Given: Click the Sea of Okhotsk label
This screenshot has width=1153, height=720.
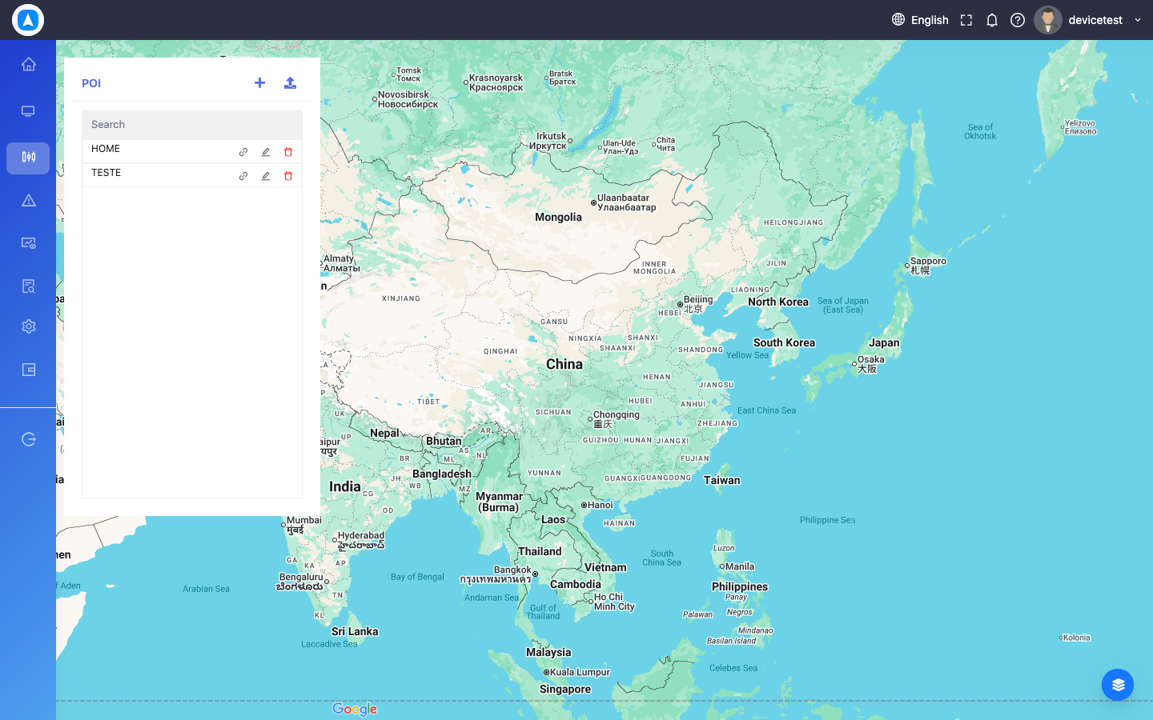Looking at the screenshot, I should point(980,131).
